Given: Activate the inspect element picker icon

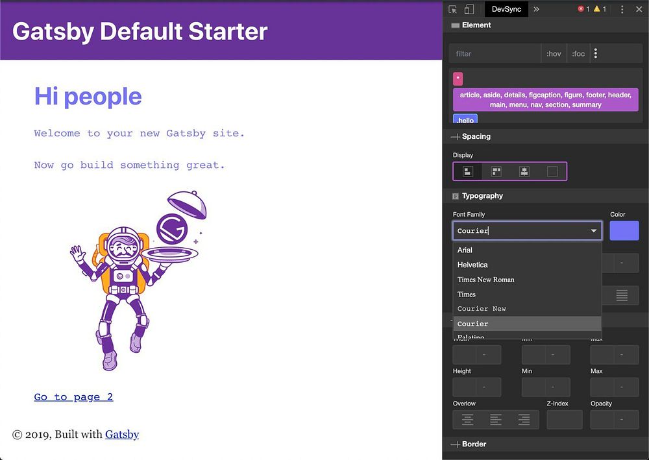Looking at the screenshot, I should coord(453,9).
